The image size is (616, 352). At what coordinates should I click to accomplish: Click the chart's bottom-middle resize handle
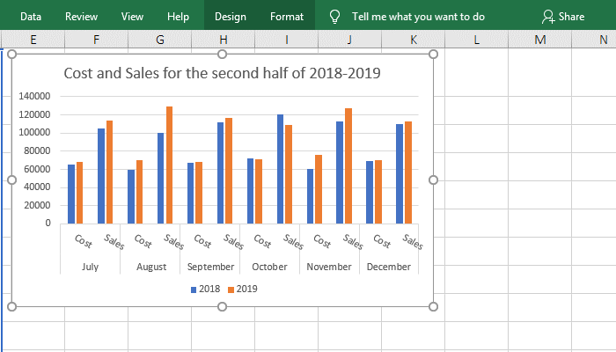[x=223, y=306]
